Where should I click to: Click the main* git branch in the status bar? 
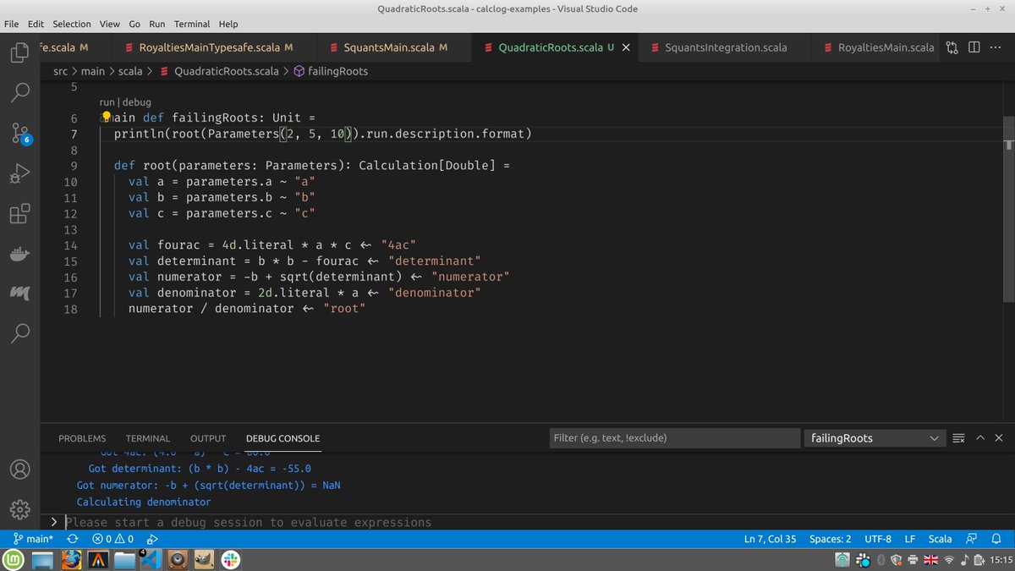click(x=34, y=539)
